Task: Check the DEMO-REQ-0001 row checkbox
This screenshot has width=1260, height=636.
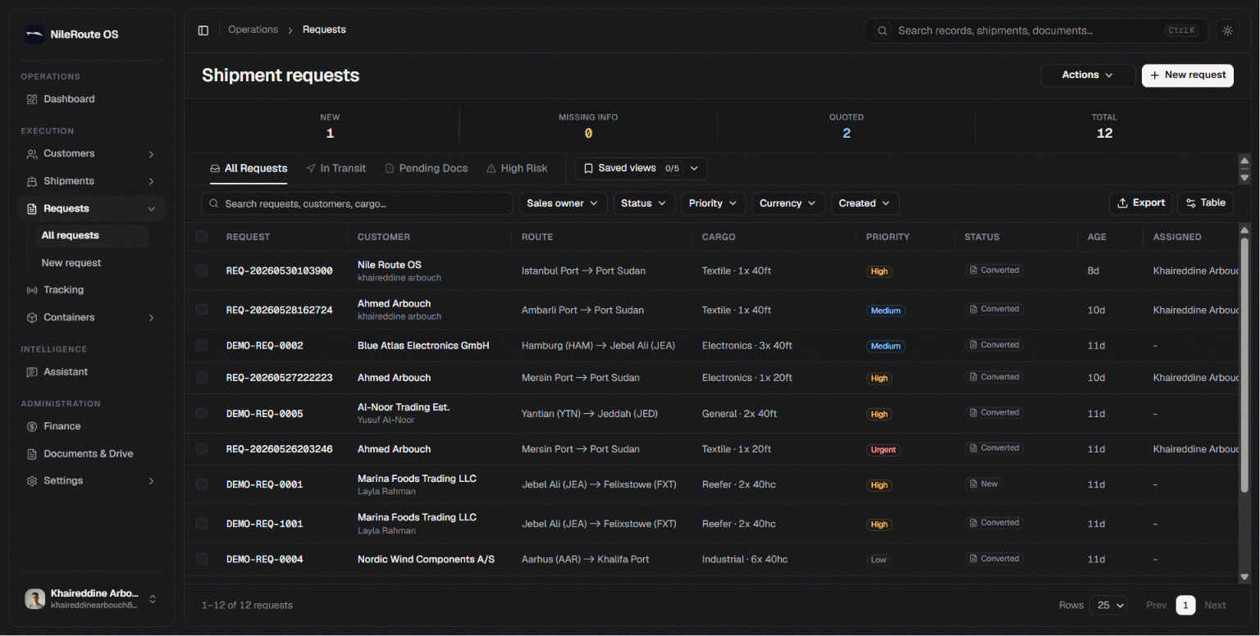Action: tap(202, 484)
